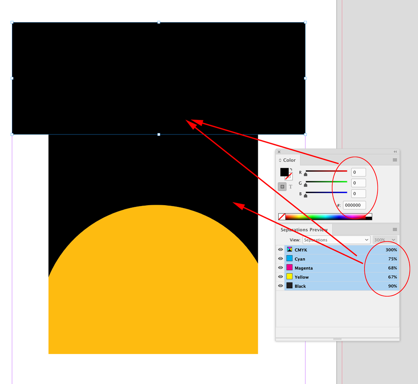Collapse the panel group with double-chevron

click(395, 151)
